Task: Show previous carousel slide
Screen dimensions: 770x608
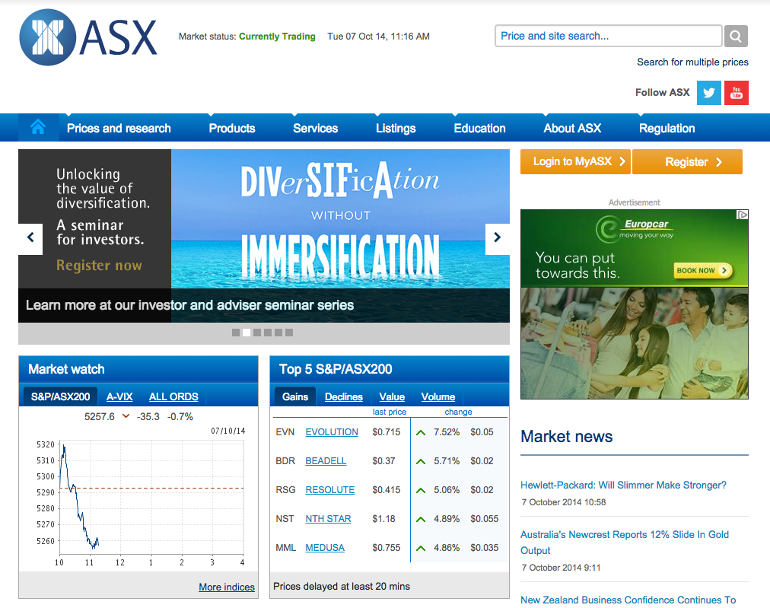Action: [x=30, y=238]
